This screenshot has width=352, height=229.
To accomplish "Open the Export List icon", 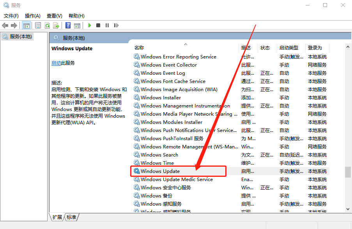I will pos(57,25).
